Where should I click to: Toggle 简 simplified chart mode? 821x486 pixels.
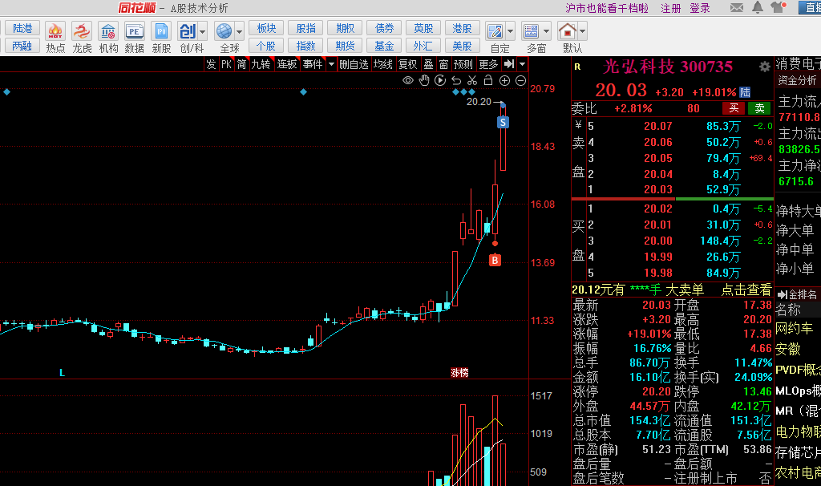pos(241,64)
